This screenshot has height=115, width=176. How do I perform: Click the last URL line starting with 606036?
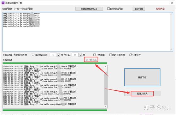pyautogui.click(x=21, y=26)
